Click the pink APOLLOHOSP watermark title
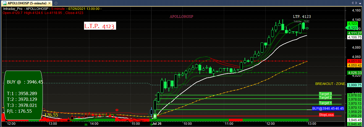Image resolution: width=364 pixels, height=127 pixels. [181, 16]
